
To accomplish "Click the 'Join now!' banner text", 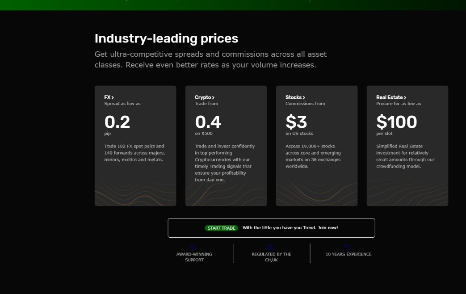I will click(290, 228).
